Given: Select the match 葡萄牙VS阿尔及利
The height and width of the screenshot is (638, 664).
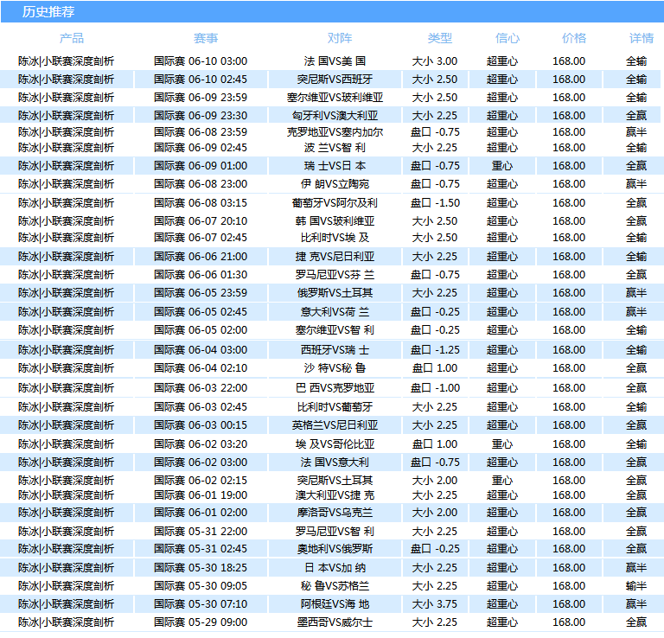Looking at the screenshot, I should [335, 203].
